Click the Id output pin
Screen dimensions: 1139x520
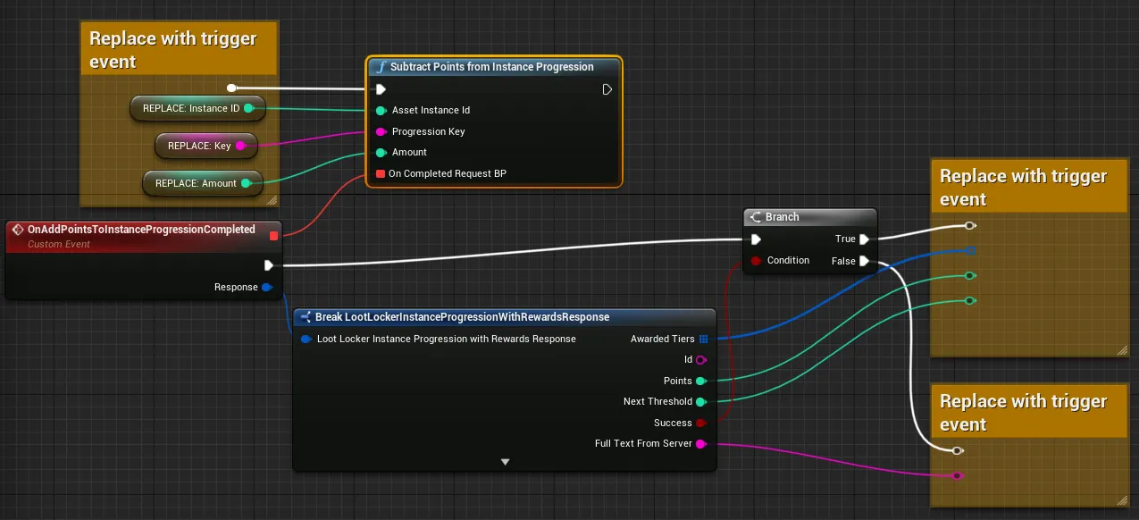[701, 360]
